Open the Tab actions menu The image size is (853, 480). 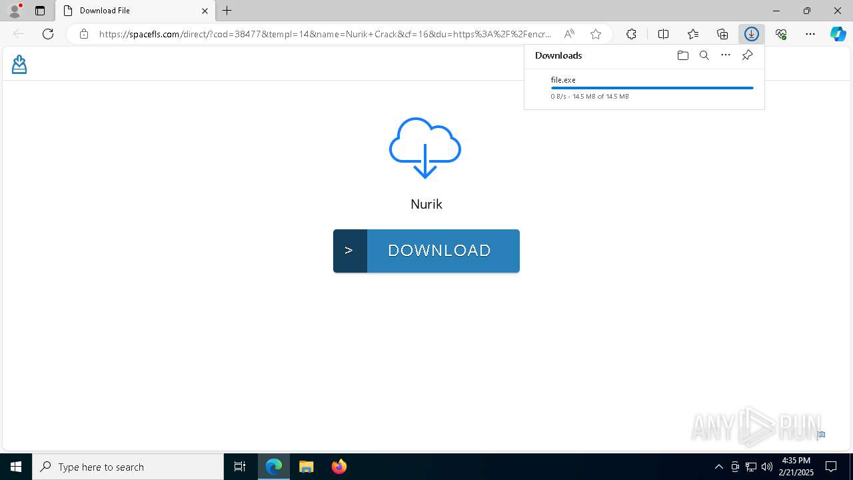click(x=40, y=11)
